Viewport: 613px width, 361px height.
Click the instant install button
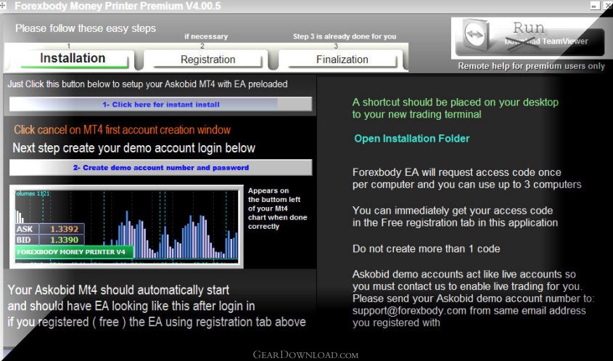coord(160,105)
